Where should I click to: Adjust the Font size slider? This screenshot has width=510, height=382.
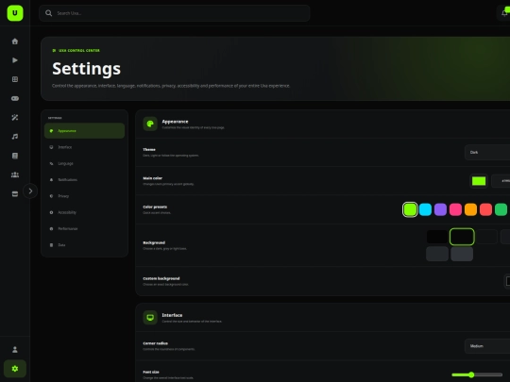477,374
